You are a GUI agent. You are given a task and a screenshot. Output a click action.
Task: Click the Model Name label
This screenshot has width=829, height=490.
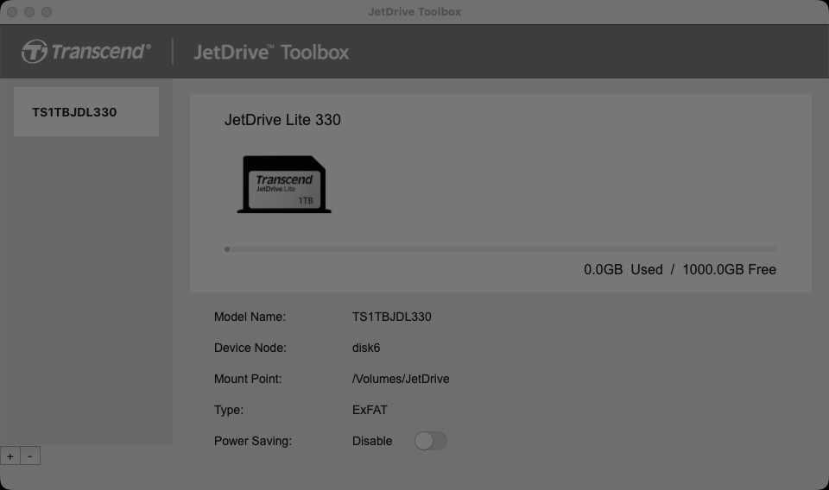(x=250, y=317)
